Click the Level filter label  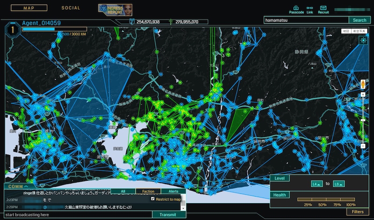pos(280,178)
